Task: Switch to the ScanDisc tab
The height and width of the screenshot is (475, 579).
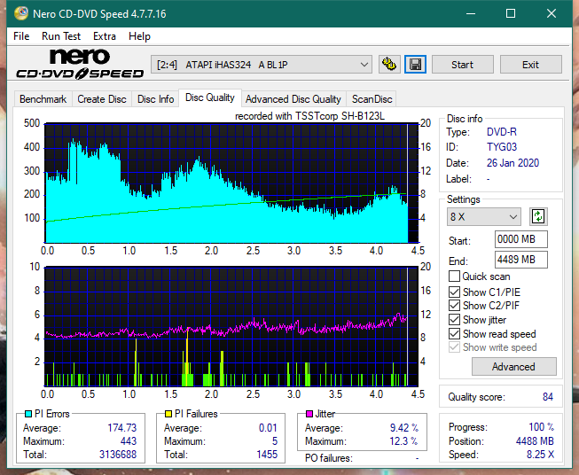Action: pos(372,99)
